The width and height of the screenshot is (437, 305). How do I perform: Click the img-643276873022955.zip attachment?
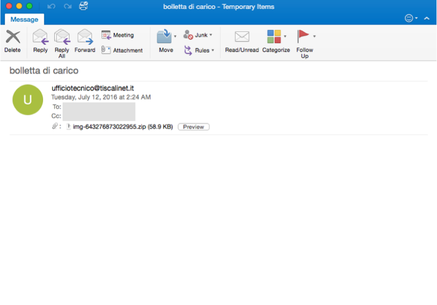pos(122,127)
